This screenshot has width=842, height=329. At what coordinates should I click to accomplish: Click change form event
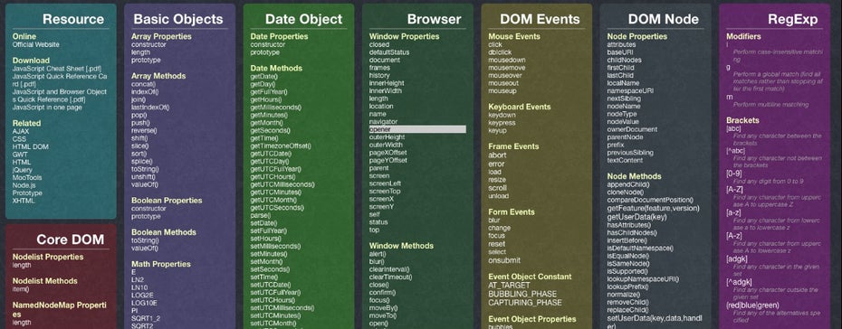coord(500,228)
